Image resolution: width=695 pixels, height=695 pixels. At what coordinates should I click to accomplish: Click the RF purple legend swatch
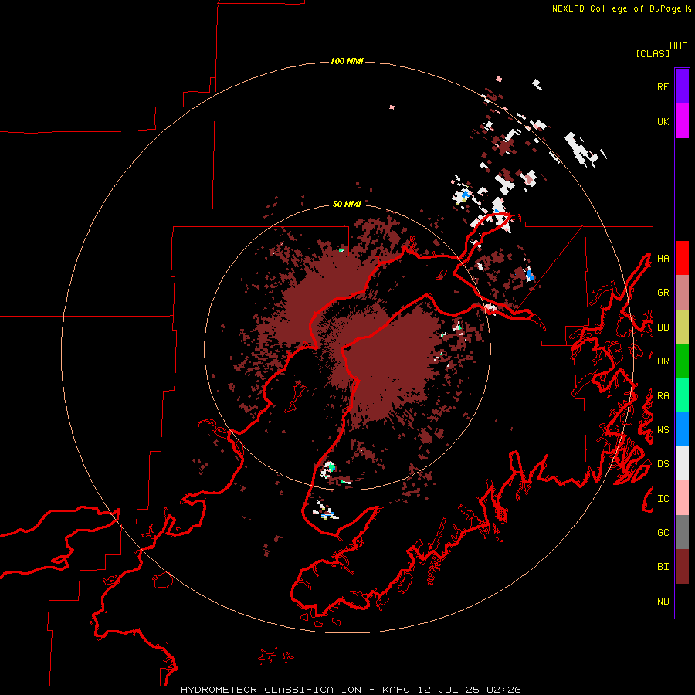pyautogui.click(x=682, y=86)
